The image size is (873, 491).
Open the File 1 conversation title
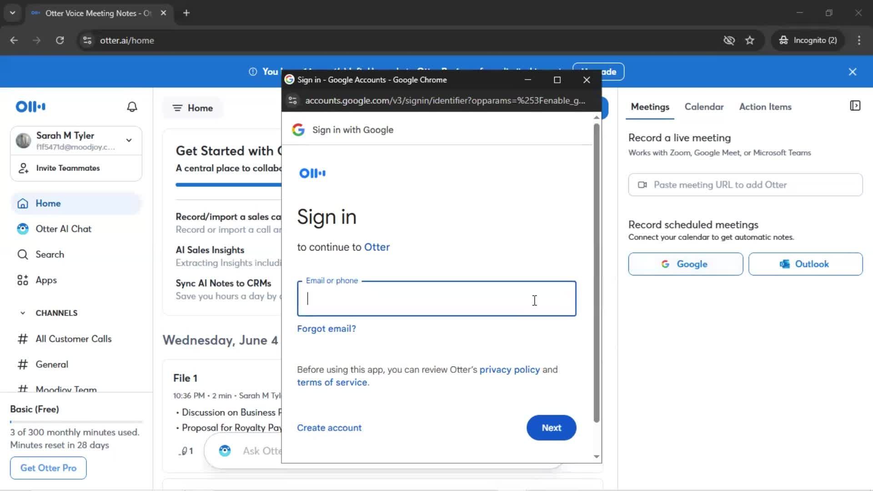click(x=185, y=378)
